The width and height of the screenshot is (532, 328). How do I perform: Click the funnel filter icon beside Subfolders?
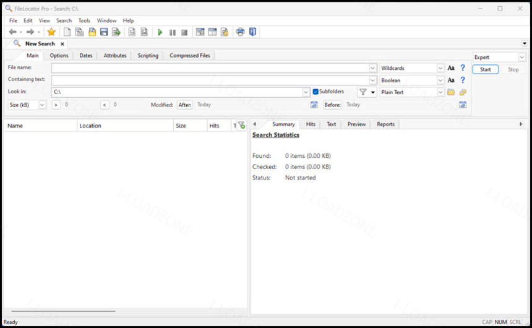coord(363,92)
